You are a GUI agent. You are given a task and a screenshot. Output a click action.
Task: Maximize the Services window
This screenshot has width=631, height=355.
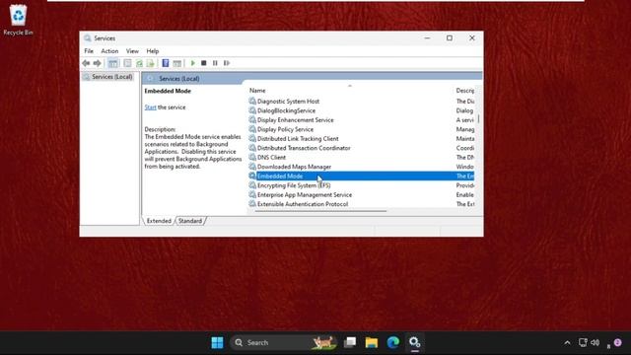click(450, 37)
